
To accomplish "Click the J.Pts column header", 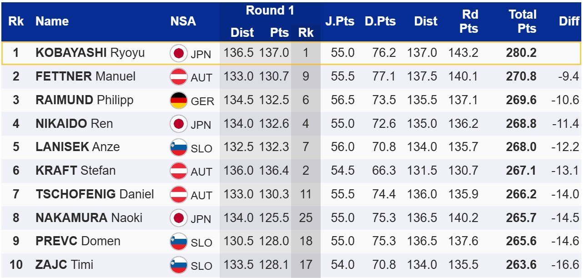I will [339, 21].
